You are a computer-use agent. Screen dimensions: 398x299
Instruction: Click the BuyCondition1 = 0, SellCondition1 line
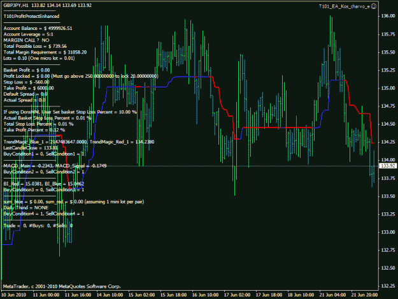coord(44,154)
